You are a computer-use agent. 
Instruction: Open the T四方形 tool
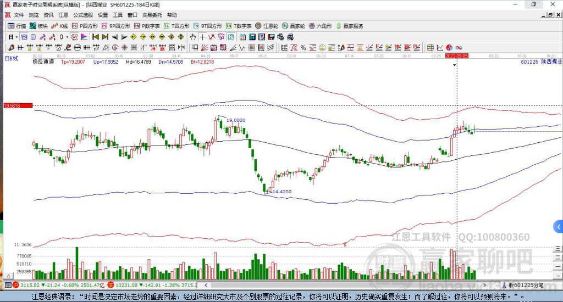tap(176, 26)
